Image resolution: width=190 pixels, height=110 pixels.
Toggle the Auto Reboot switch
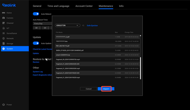tap(36, 14)
